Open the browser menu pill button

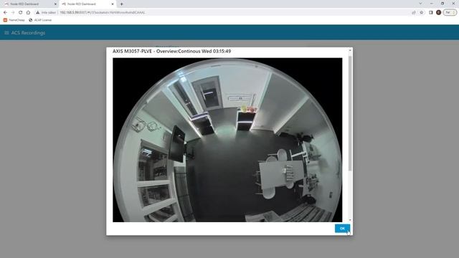[x=450, y=13]
